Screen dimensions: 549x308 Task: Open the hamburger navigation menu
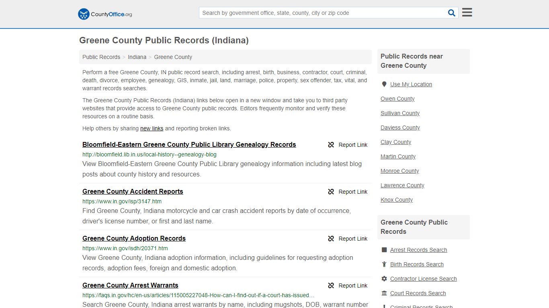click(467, 12)
